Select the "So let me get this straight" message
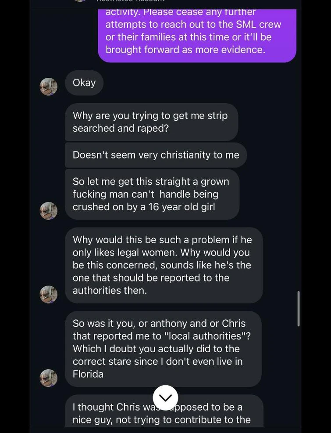This screenshot has height=433, width=331. pyautogui.click(x=152, y=194)
